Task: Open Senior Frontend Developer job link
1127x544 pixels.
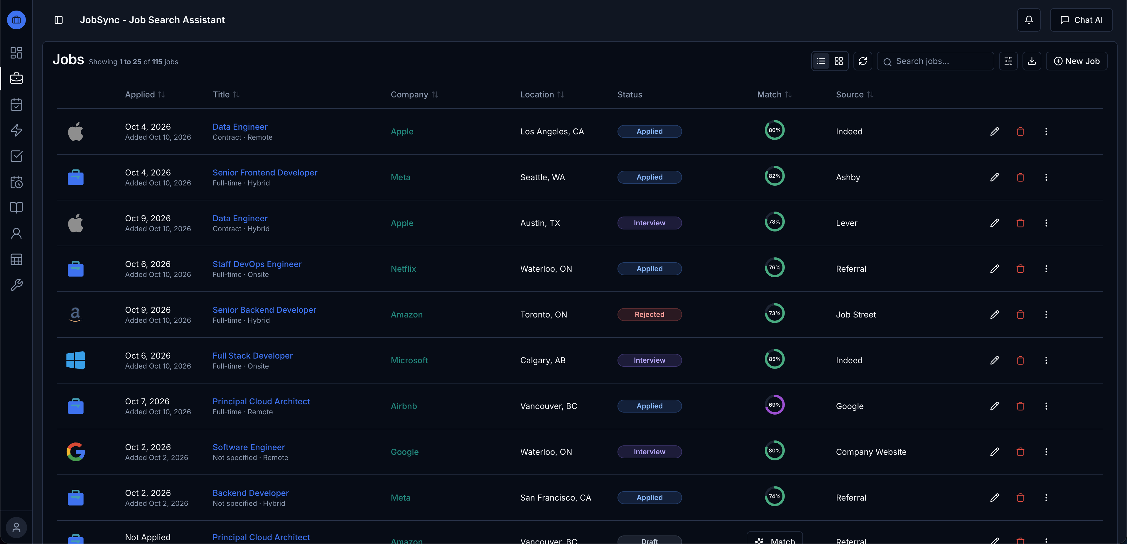Action: [x=265, y=173]
